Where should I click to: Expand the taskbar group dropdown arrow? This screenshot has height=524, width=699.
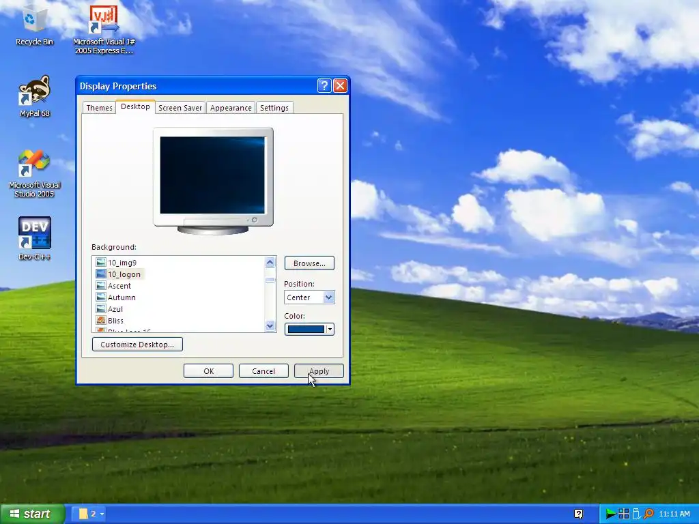point(102,514)
